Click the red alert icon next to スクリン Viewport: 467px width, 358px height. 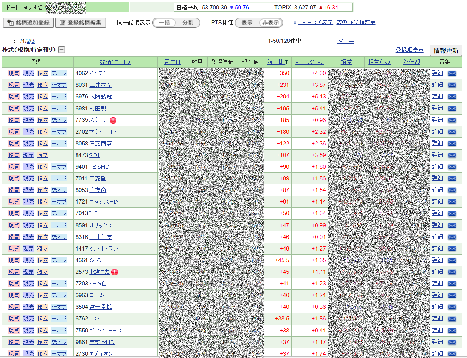point(113,120)
